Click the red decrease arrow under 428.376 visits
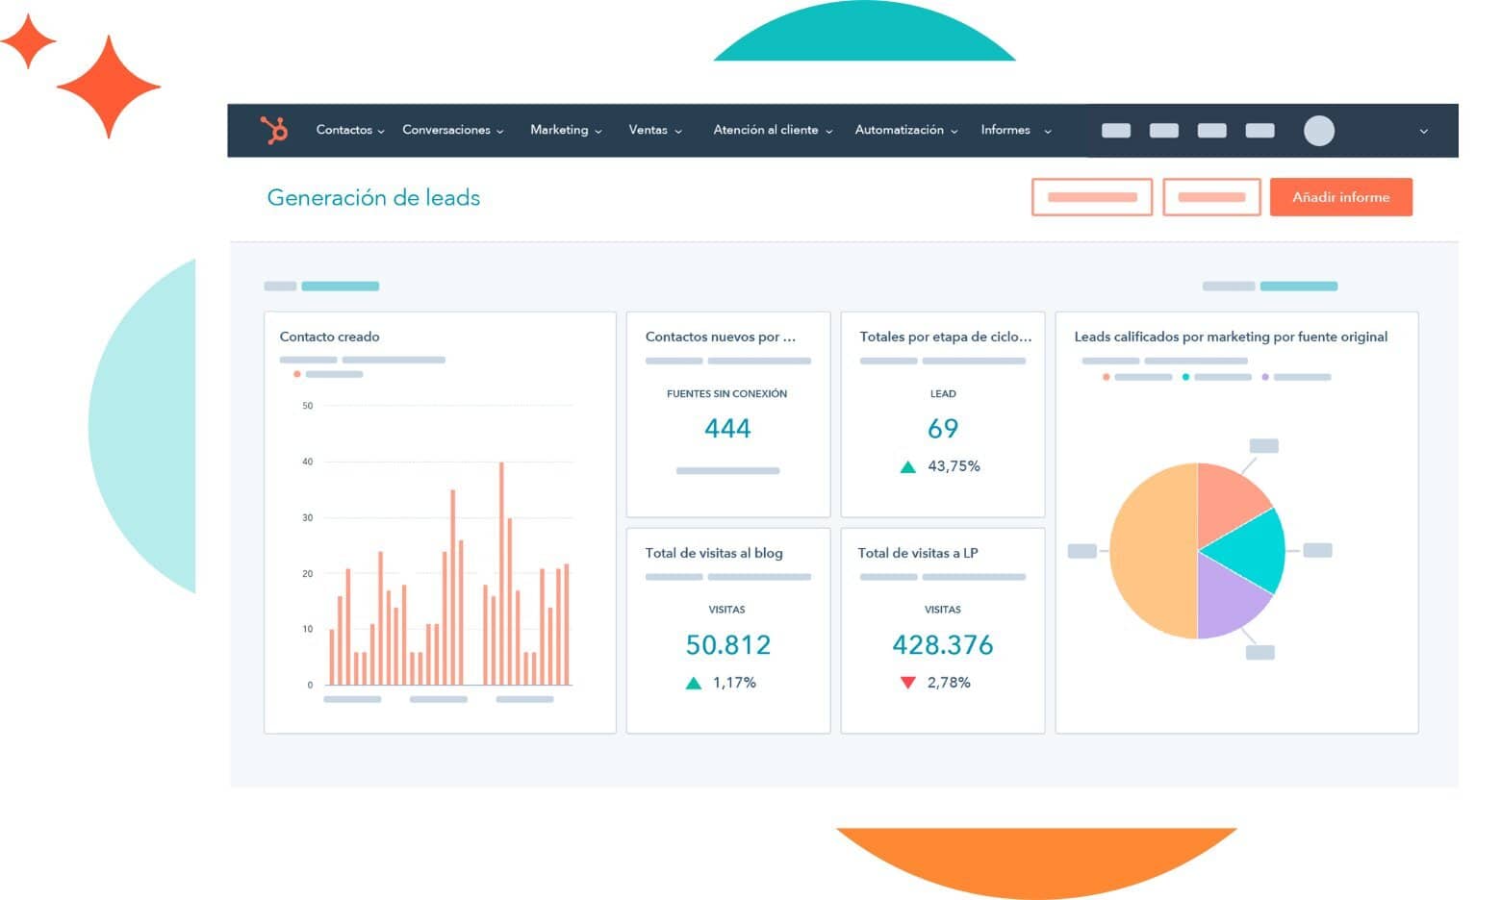1501x900 pixels. click(908, 682)
